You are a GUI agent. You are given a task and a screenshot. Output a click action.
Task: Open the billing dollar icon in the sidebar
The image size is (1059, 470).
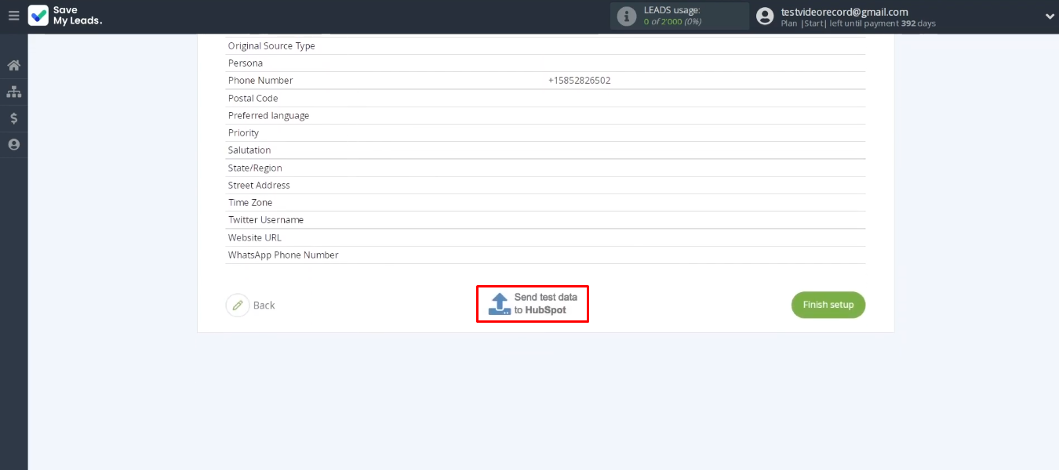point(13,118)
